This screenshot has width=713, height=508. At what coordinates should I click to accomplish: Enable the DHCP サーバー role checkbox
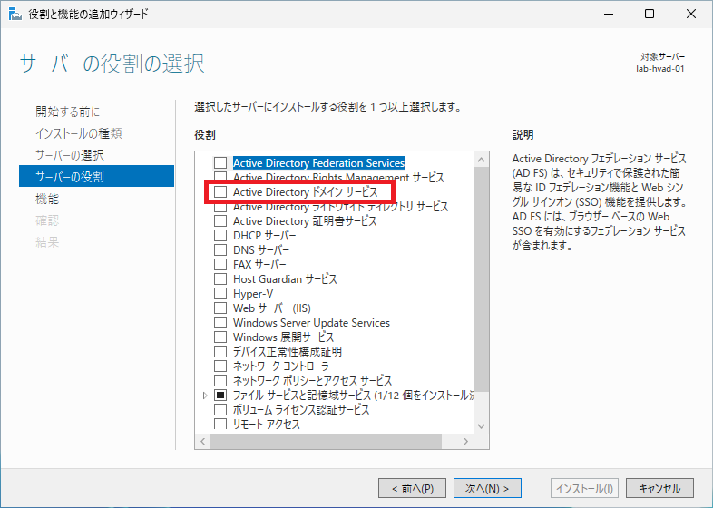[220, 236]
